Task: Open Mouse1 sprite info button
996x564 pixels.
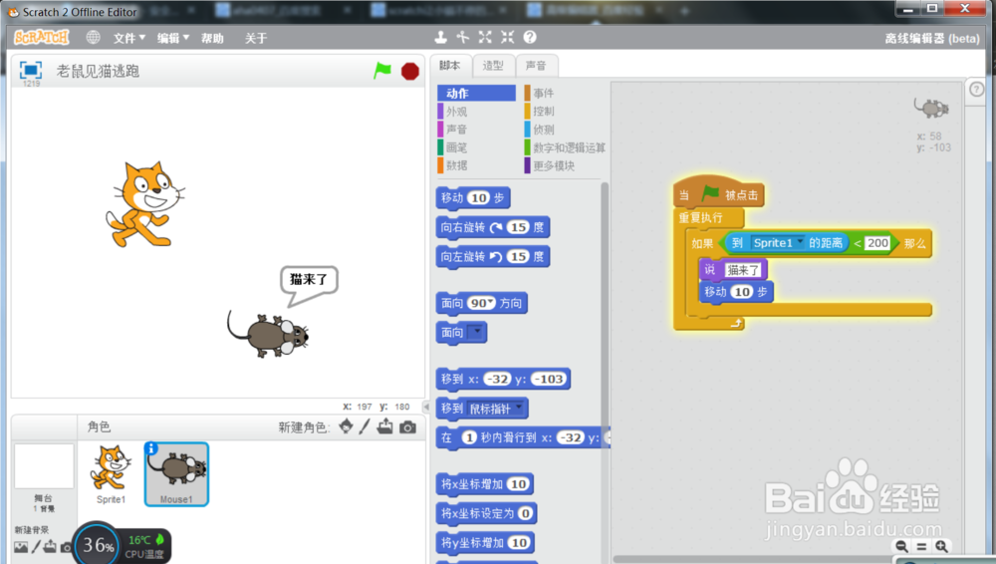Action: (151, 449)
